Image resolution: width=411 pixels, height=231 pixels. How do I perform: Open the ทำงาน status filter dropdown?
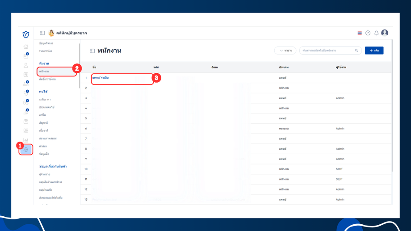tap(285, 50)
